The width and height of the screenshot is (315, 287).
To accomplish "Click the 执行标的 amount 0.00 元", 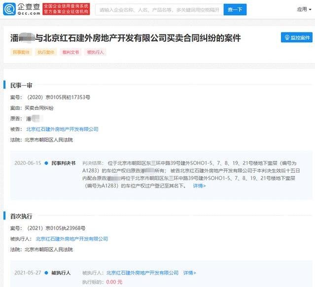I will click(x=114, y=282).
